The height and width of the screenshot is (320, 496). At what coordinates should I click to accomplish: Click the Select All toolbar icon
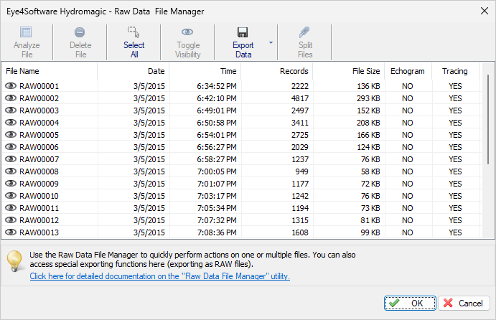point(134,32)
